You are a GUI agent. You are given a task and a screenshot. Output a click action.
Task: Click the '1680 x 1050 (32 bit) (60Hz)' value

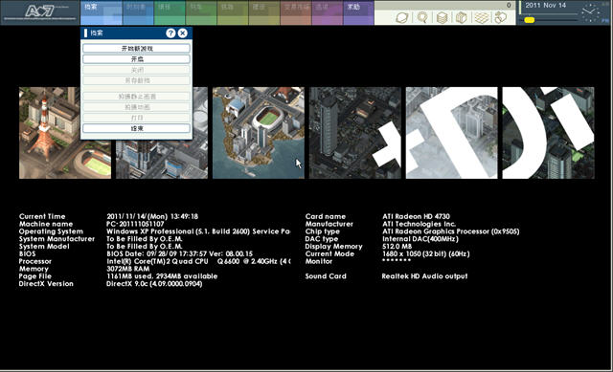tap(425, 253)
